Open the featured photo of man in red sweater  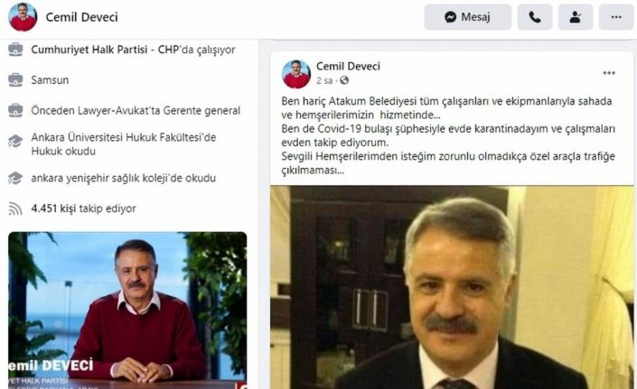click(x=127, y=310)
